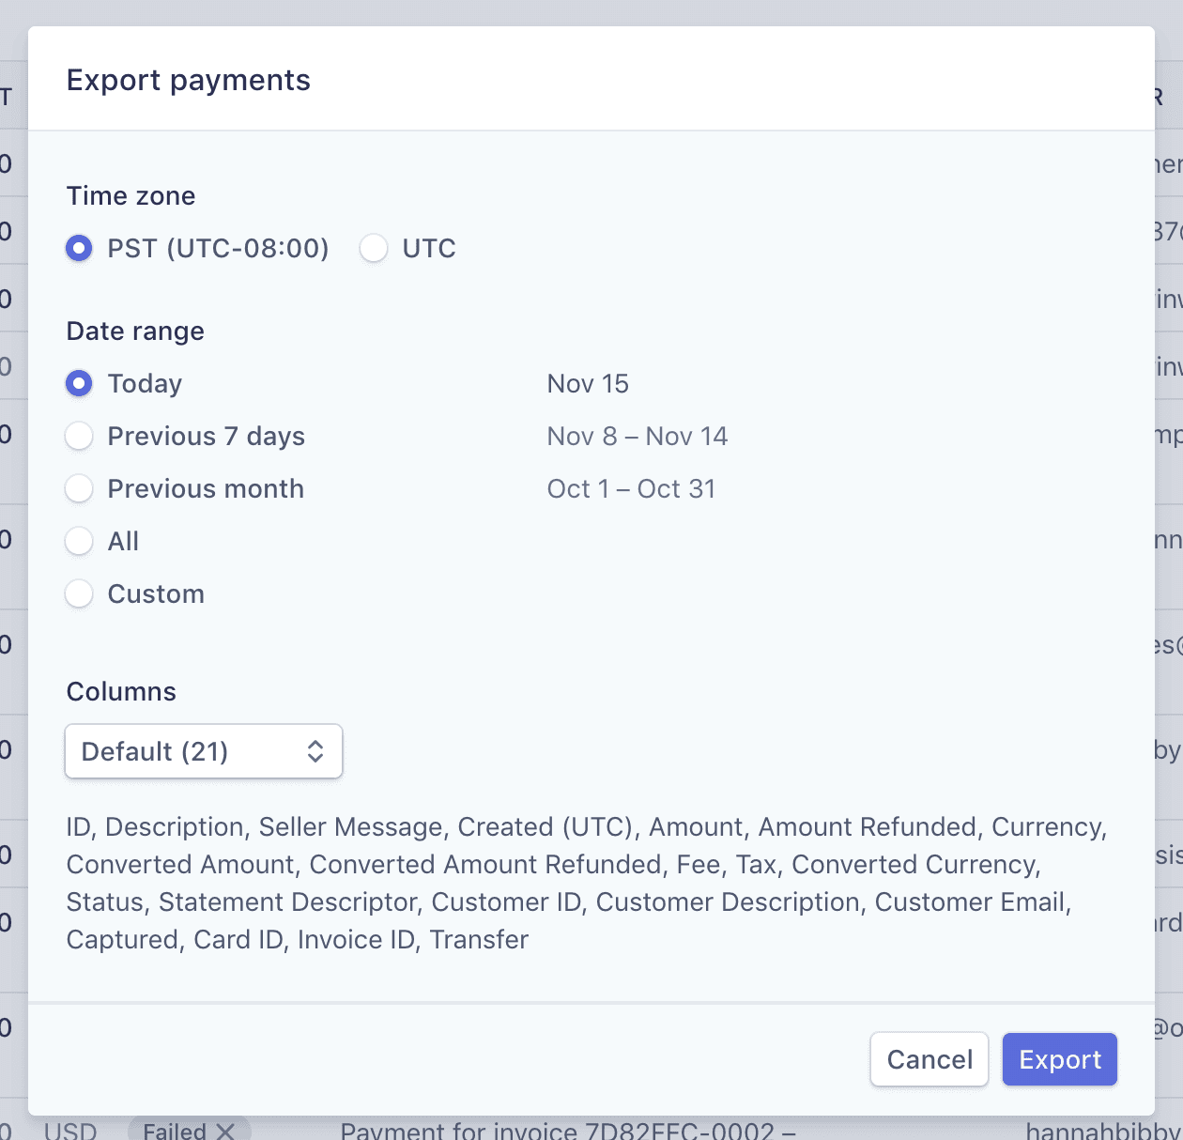Click the Export payments dialog title
This screenshot has height=1140, width=1183.
188,80
